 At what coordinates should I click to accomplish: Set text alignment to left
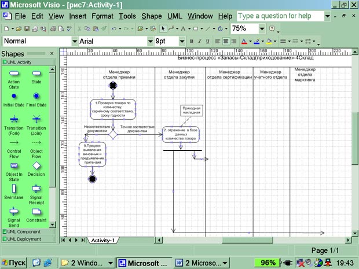pos(218,41)
